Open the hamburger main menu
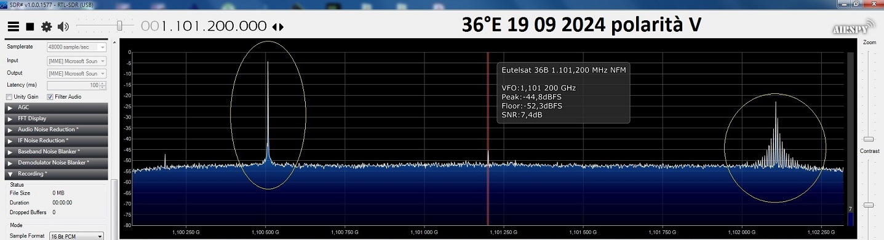The width and height of the screenshot is (884, 240). 13,27
